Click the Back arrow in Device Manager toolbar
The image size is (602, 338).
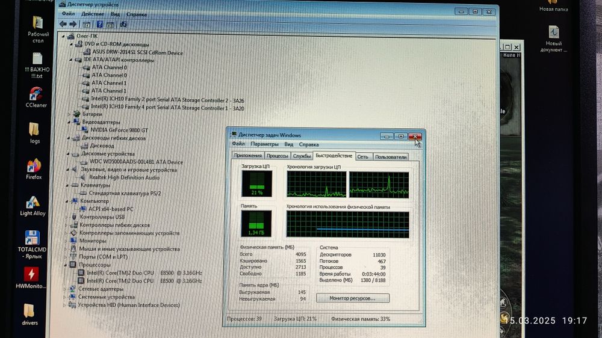(x=63, y=24)
